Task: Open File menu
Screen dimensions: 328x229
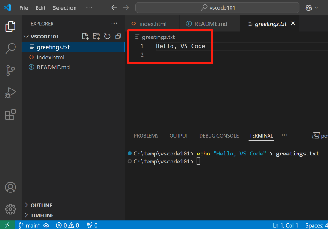Action: point(23,8)
